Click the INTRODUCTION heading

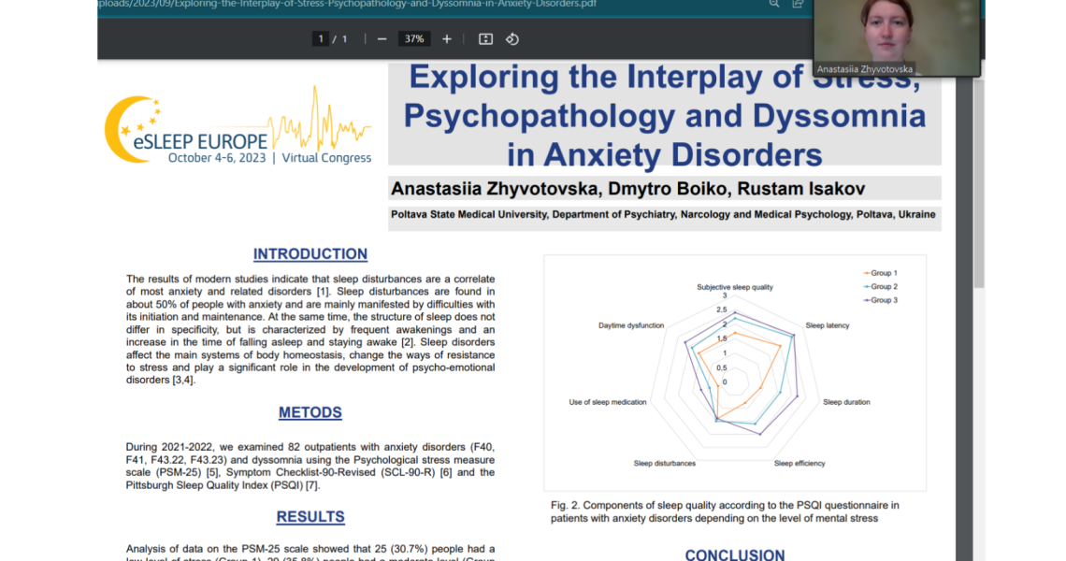[x=310, y=254]
